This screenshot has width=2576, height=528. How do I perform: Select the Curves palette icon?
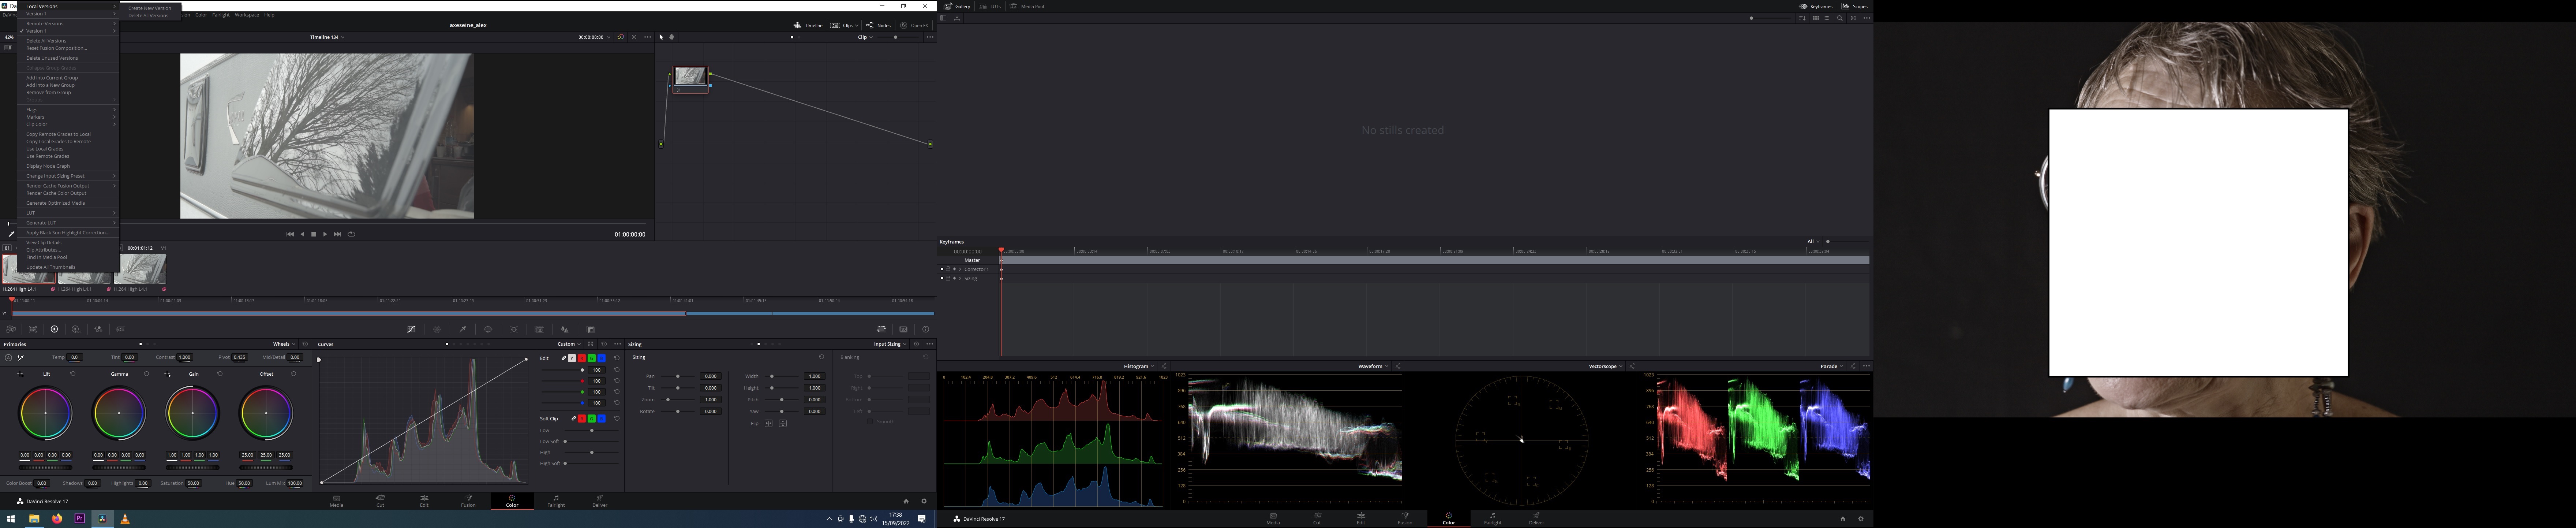(x=411, y=329)
